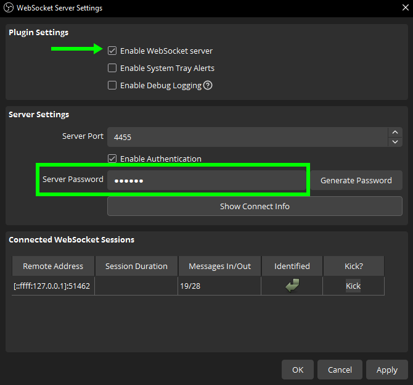
Task: Open Show Connect Info
Action: [x=255, y=206]
